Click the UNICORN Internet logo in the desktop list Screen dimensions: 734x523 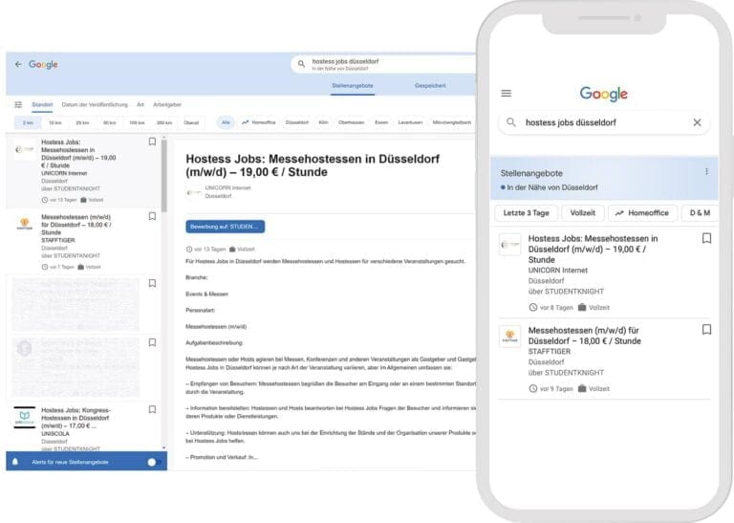pyautogui.click(x=24, y=149)
